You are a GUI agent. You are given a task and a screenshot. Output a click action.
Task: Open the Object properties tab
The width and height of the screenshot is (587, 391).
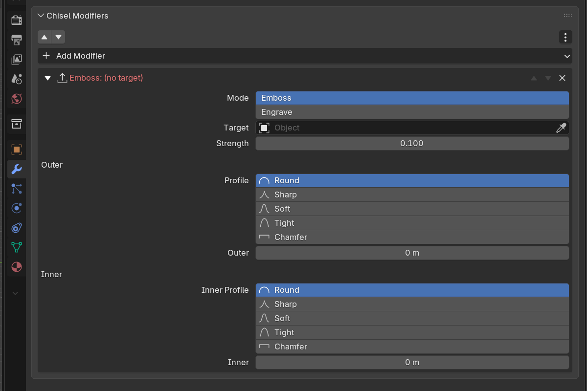[x=17, y=150]
